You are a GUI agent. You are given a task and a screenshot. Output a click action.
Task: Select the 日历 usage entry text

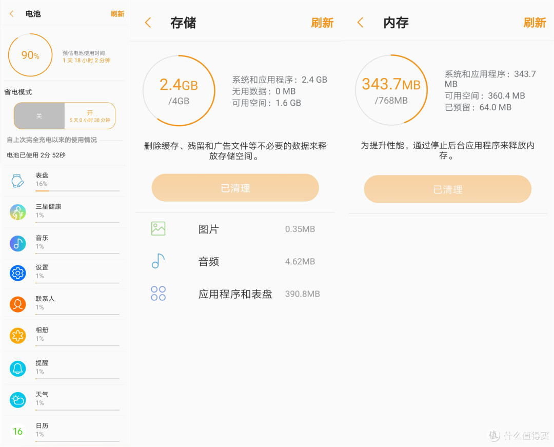coord(42,425)
